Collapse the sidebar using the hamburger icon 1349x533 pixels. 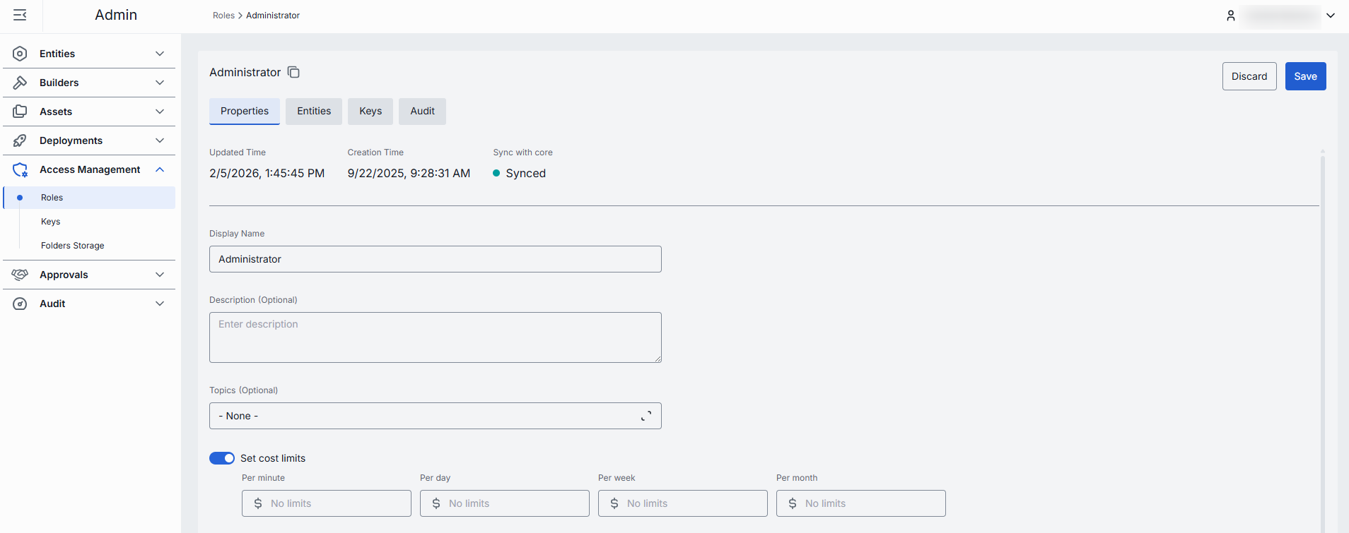20,15
